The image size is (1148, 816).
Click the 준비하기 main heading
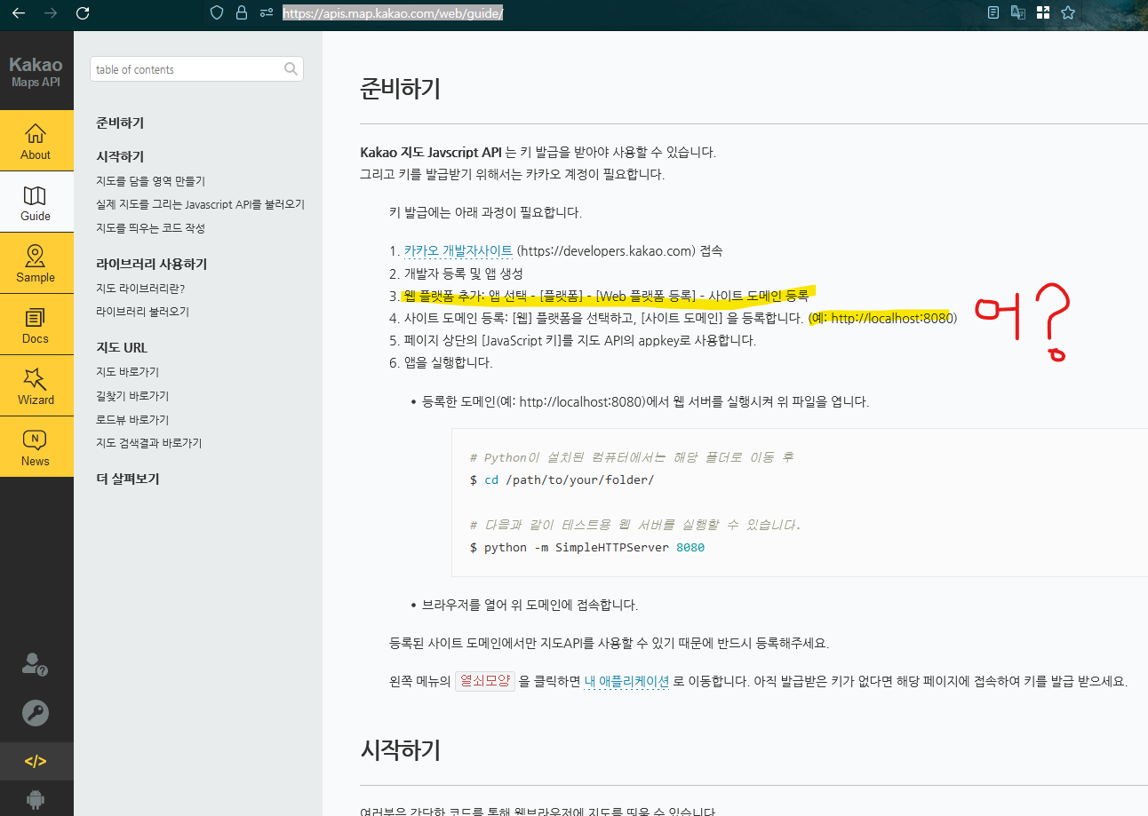click(x=400, y=89)
